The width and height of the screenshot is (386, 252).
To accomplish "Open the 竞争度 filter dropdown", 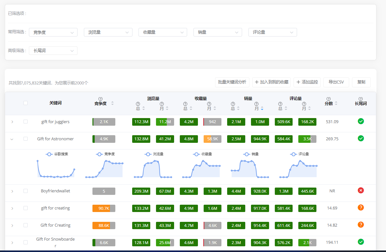I will pyautogui.click(x=53, y=32).
